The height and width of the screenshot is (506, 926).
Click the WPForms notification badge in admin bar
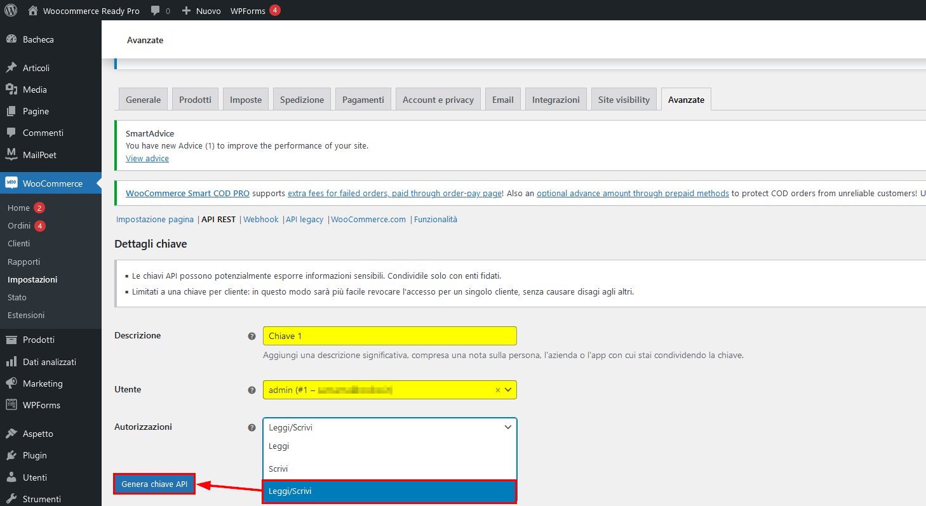click(x=275, y=10)
